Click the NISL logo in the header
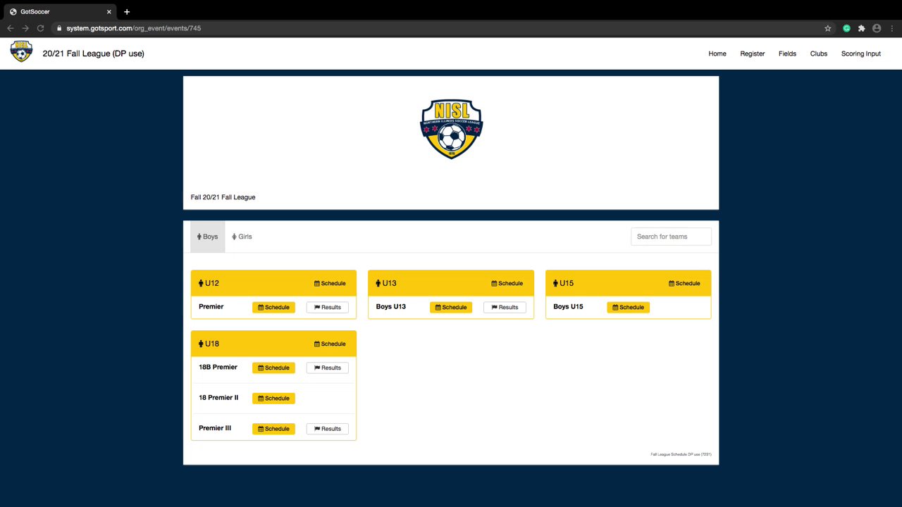 coord(22,51)
